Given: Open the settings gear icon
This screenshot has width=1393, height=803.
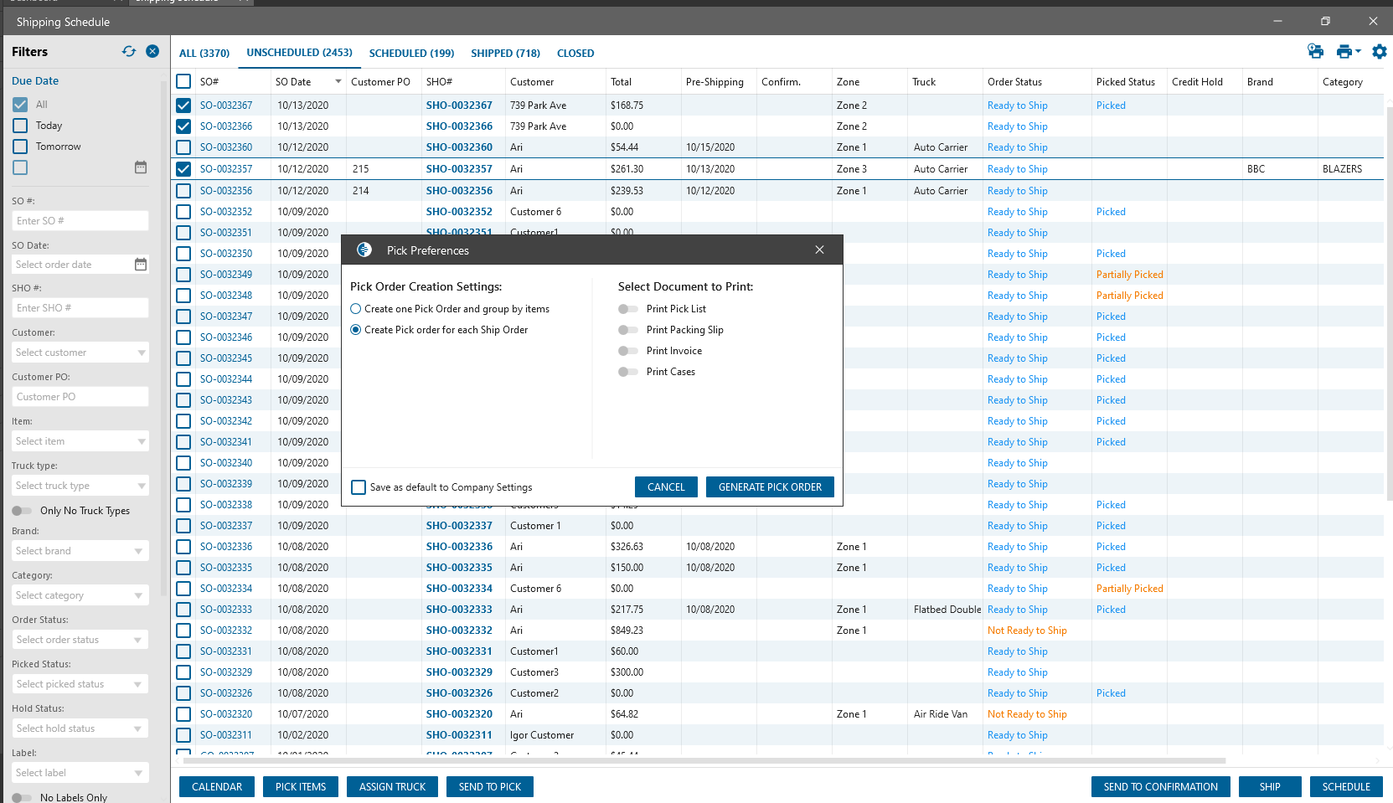Looking at the screenshot, I should click(x=1379, y=52).
